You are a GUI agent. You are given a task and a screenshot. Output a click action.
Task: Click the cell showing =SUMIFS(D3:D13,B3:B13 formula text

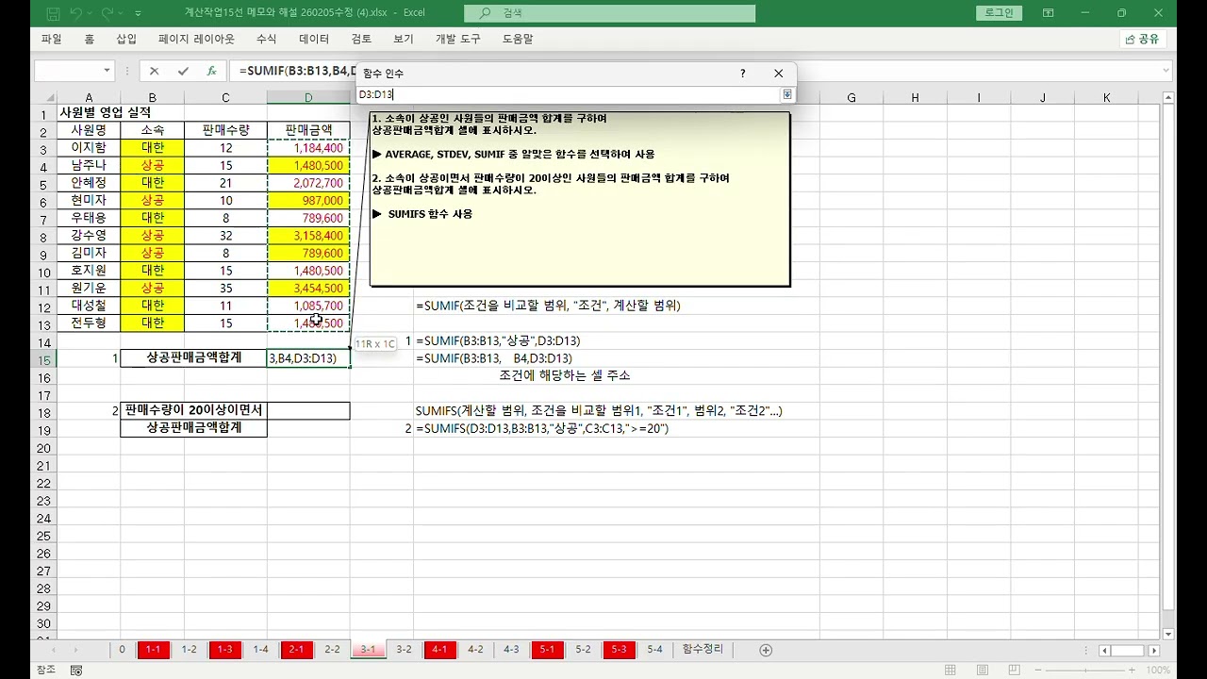click(x=542, y=429)
